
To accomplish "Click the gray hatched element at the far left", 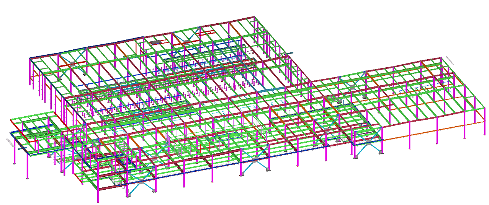I will point(9,142).
